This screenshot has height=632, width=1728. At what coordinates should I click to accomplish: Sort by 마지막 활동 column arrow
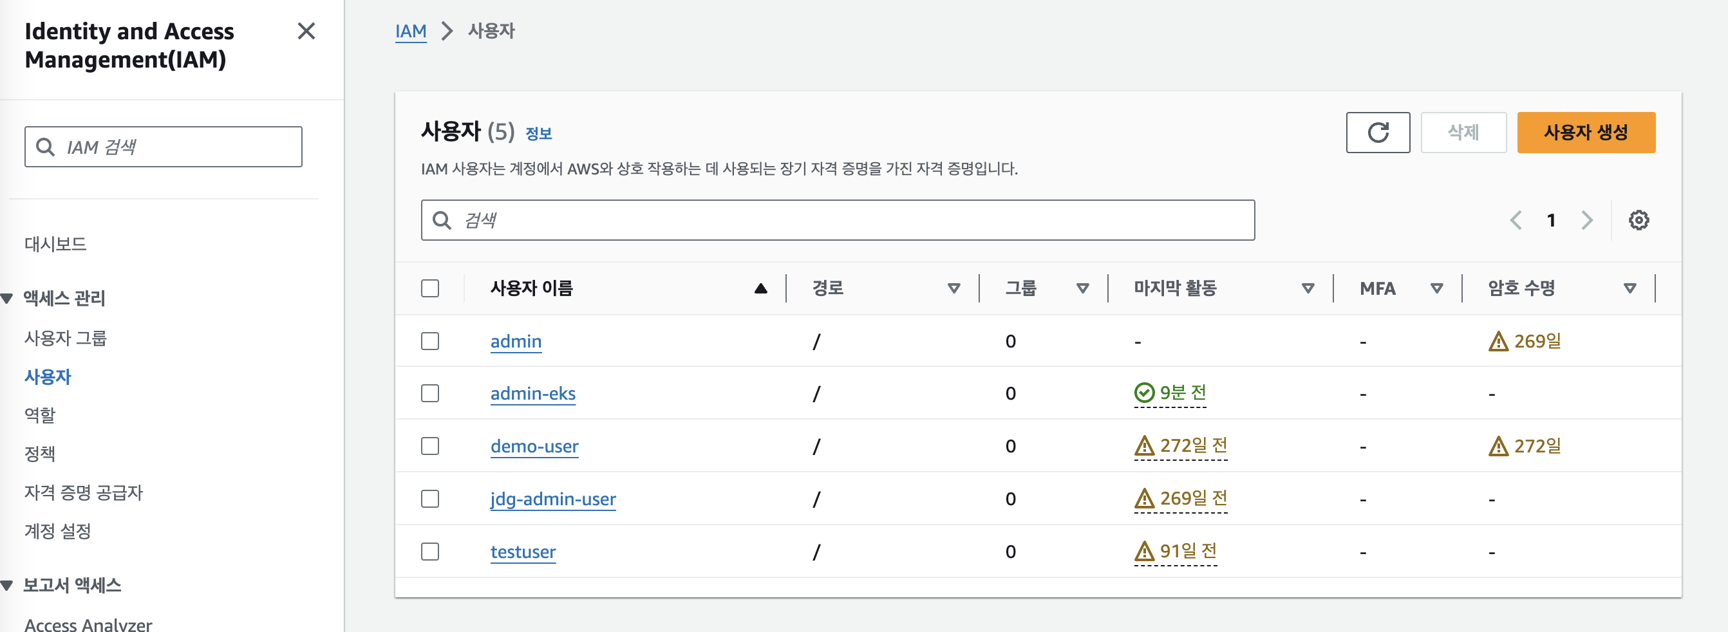tap(1308, 288)
